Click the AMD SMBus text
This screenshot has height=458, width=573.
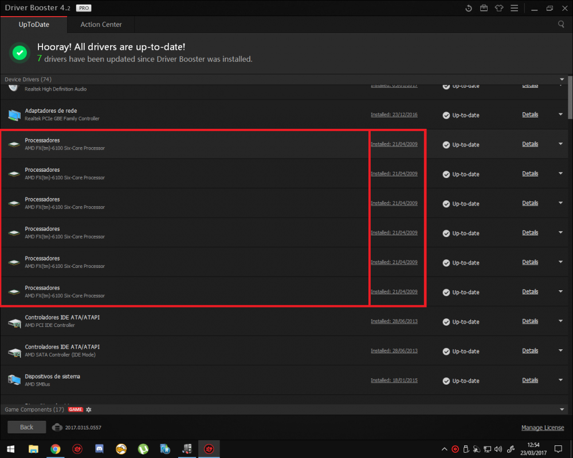pyautogui.click(x=37, y=385)
